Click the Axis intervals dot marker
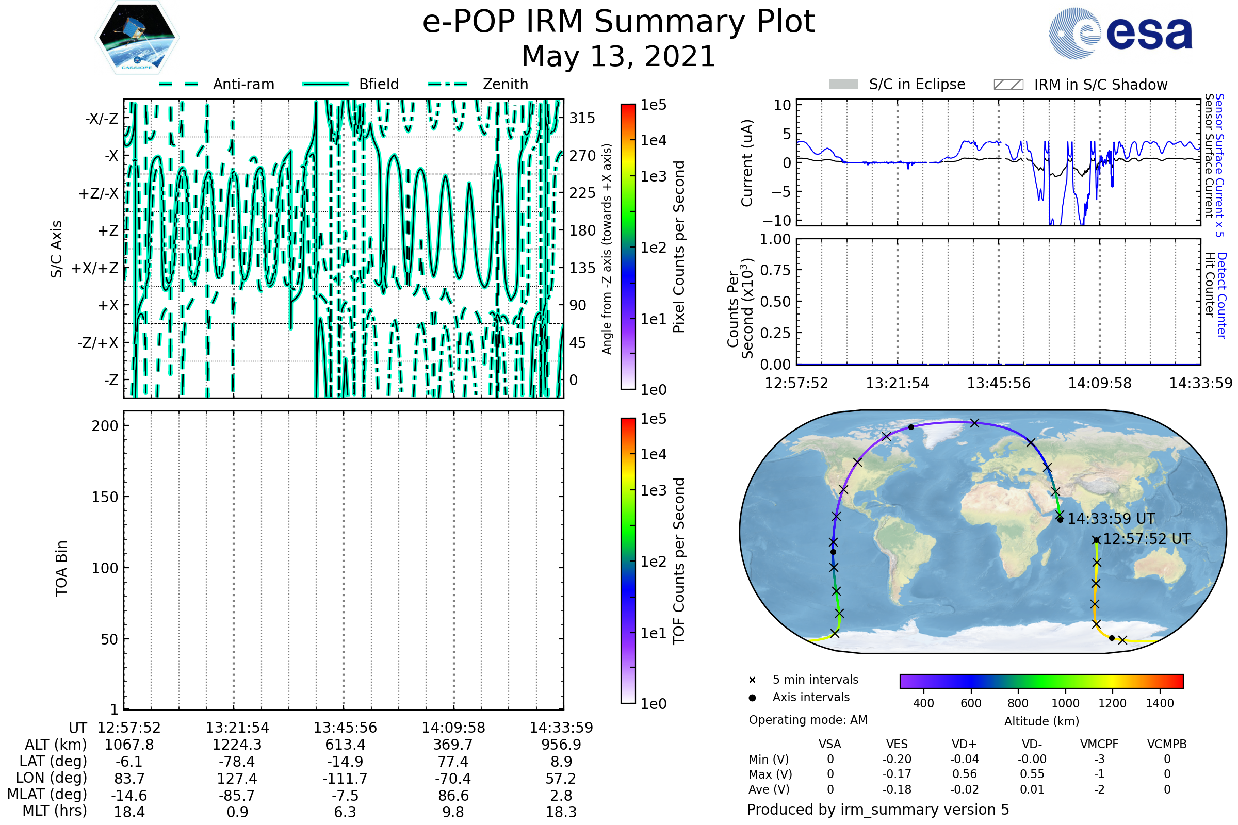Viewport: 1238px width, 825px height. pos(752,698)
